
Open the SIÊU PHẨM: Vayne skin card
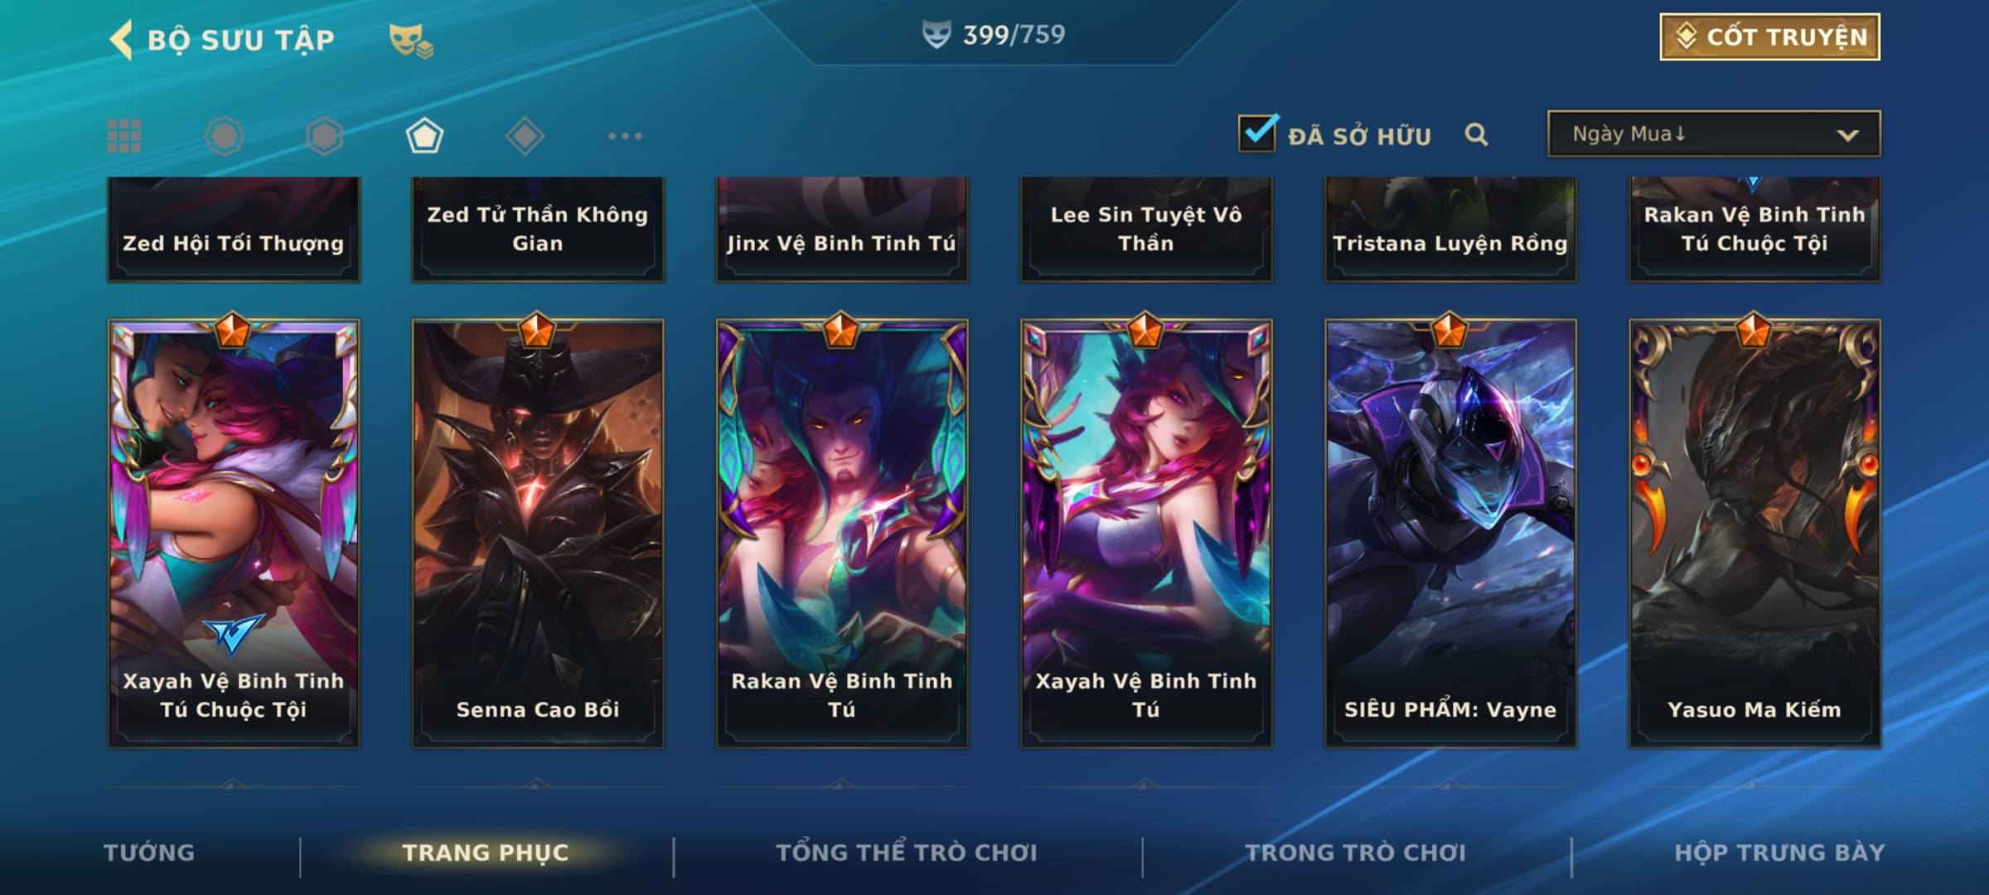pyautogui.click(x=1450, y=533)
